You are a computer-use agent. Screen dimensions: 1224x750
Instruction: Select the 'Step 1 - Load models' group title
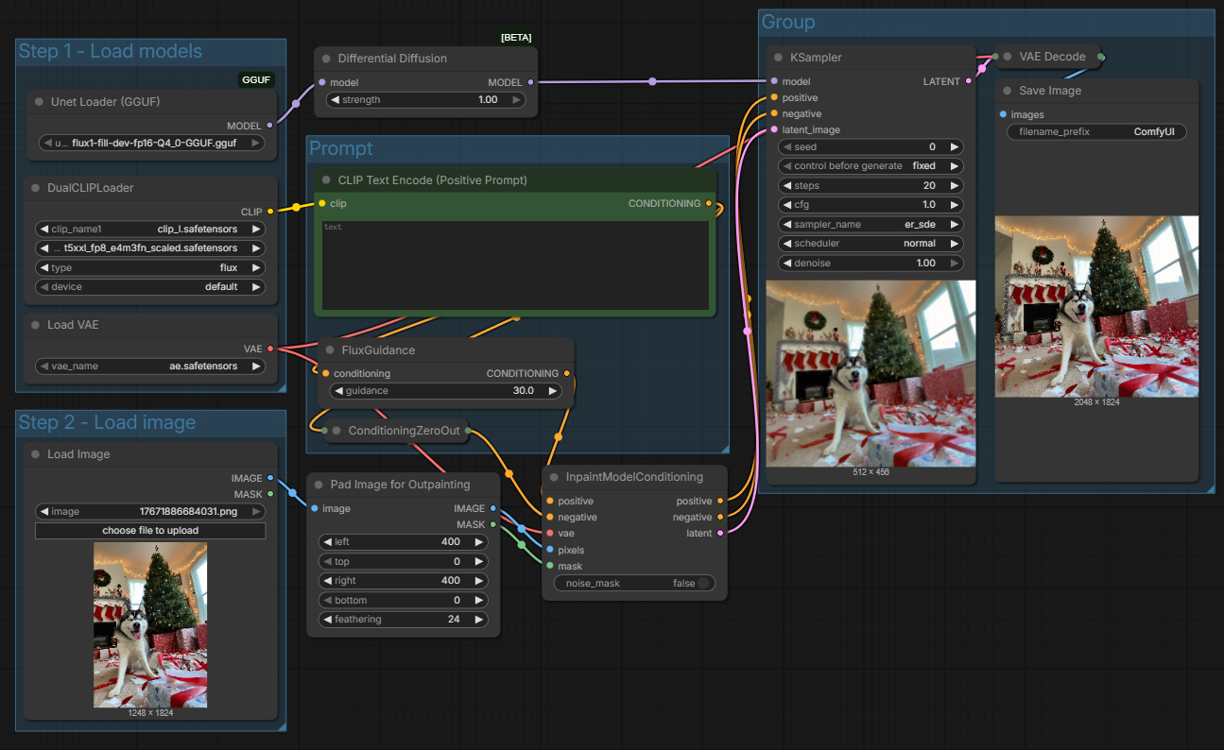tap(111, 51)
